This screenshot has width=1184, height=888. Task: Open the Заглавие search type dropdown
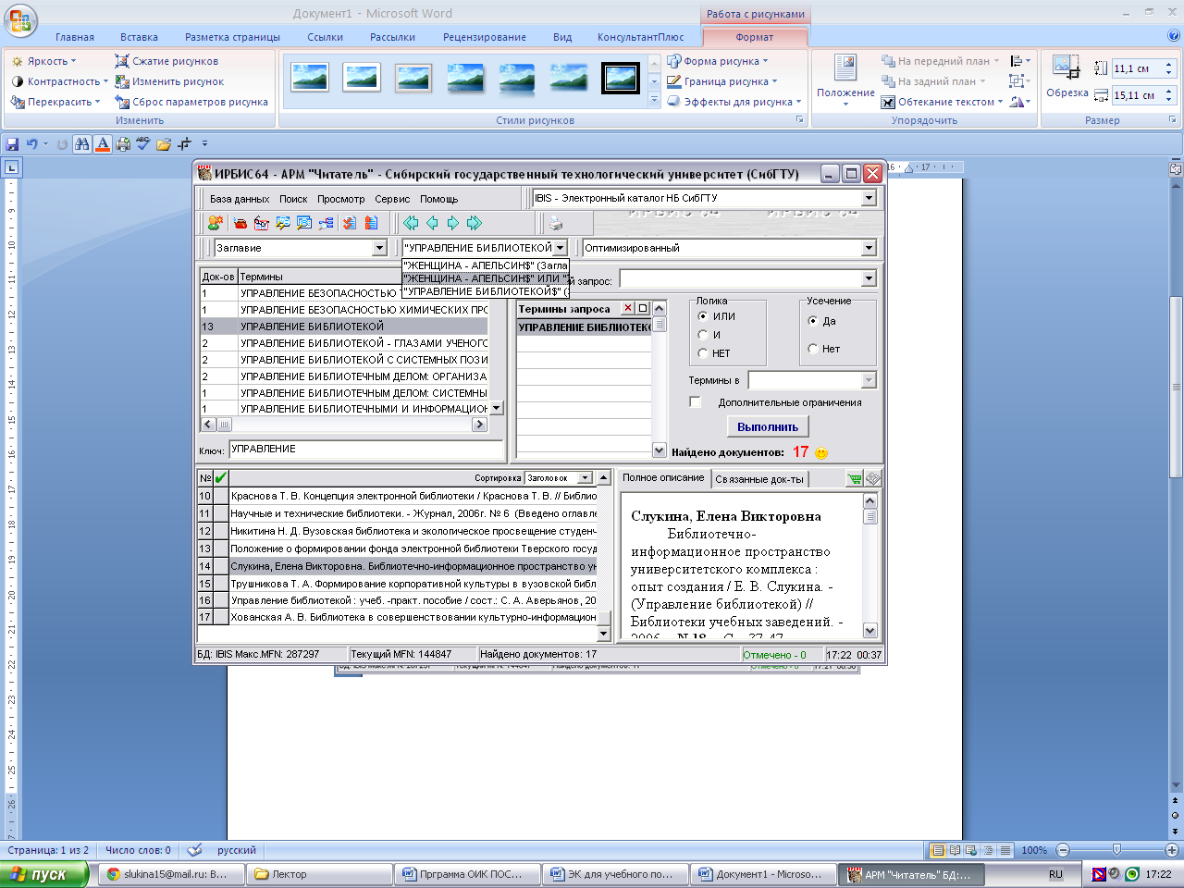[379, 248]
